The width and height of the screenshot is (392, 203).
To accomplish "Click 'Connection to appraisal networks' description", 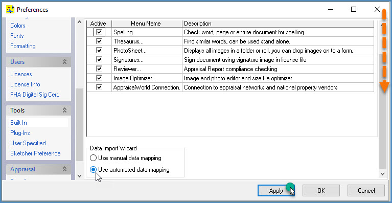I will pyautogui.click(x=261, y=87).
